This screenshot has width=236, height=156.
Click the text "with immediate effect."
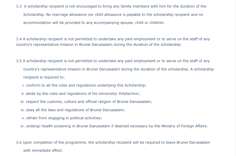coord(43,150)
